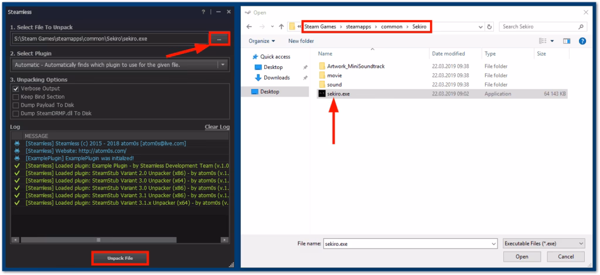Select pinned Desktop under Quick access
The height and width of the screenshot is (275, 600).
click(268, 67)
